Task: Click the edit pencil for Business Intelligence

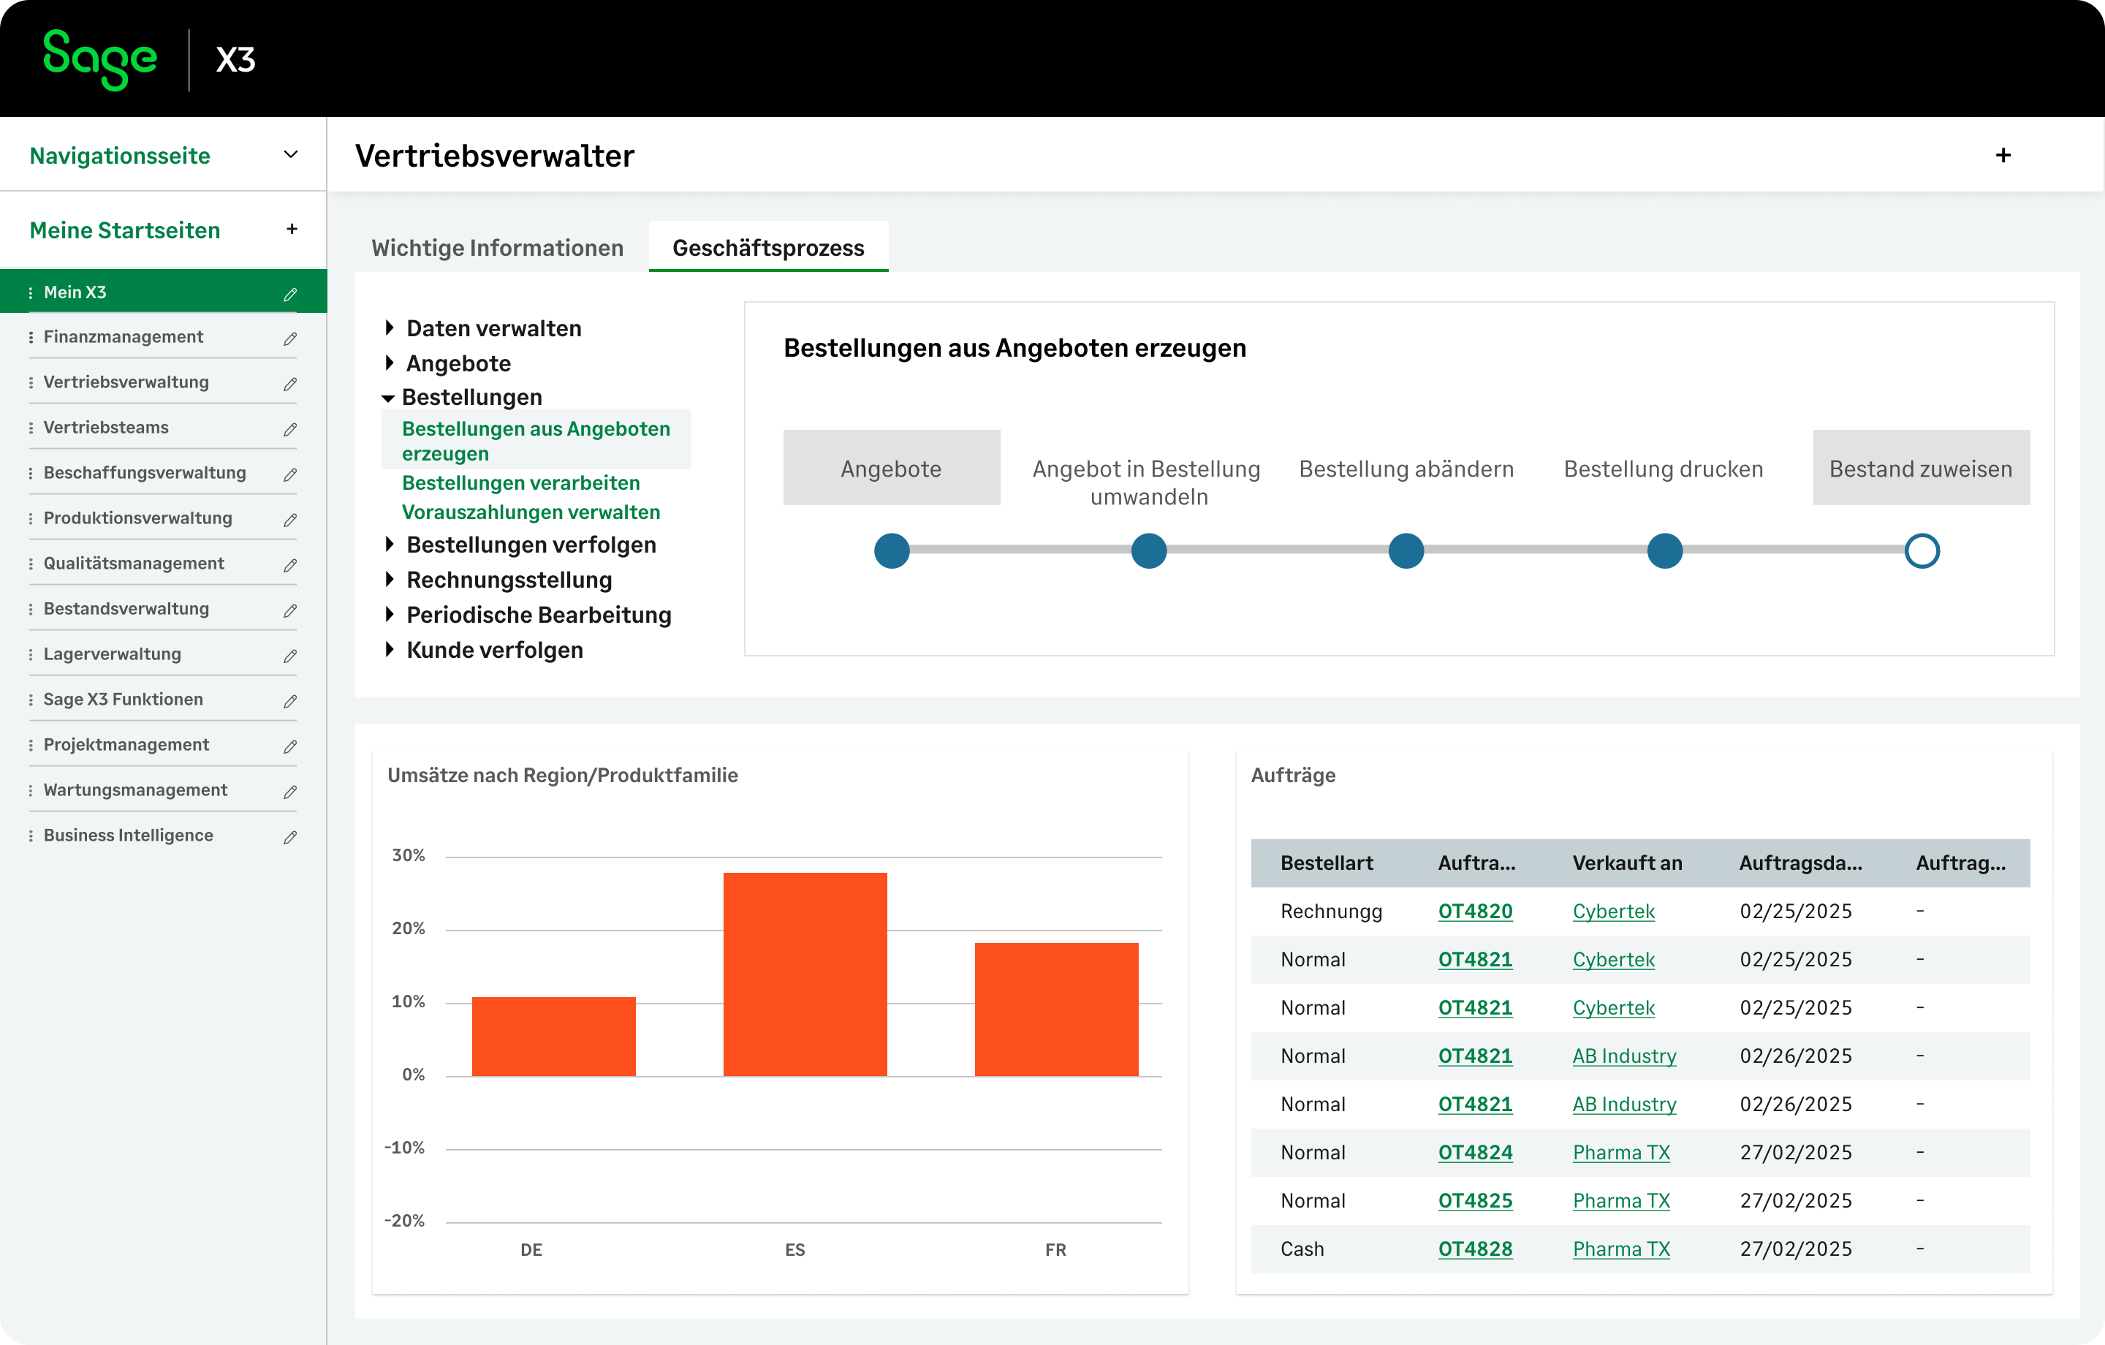Action: coord(290,837)
